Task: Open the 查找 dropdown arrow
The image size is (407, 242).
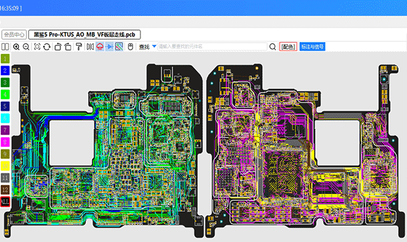Action: [154, 47]
